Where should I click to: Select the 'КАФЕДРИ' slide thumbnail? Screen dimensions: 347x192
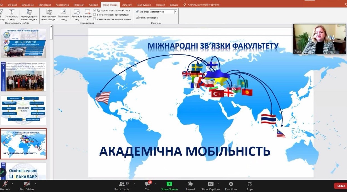click(x=23, y=110)
